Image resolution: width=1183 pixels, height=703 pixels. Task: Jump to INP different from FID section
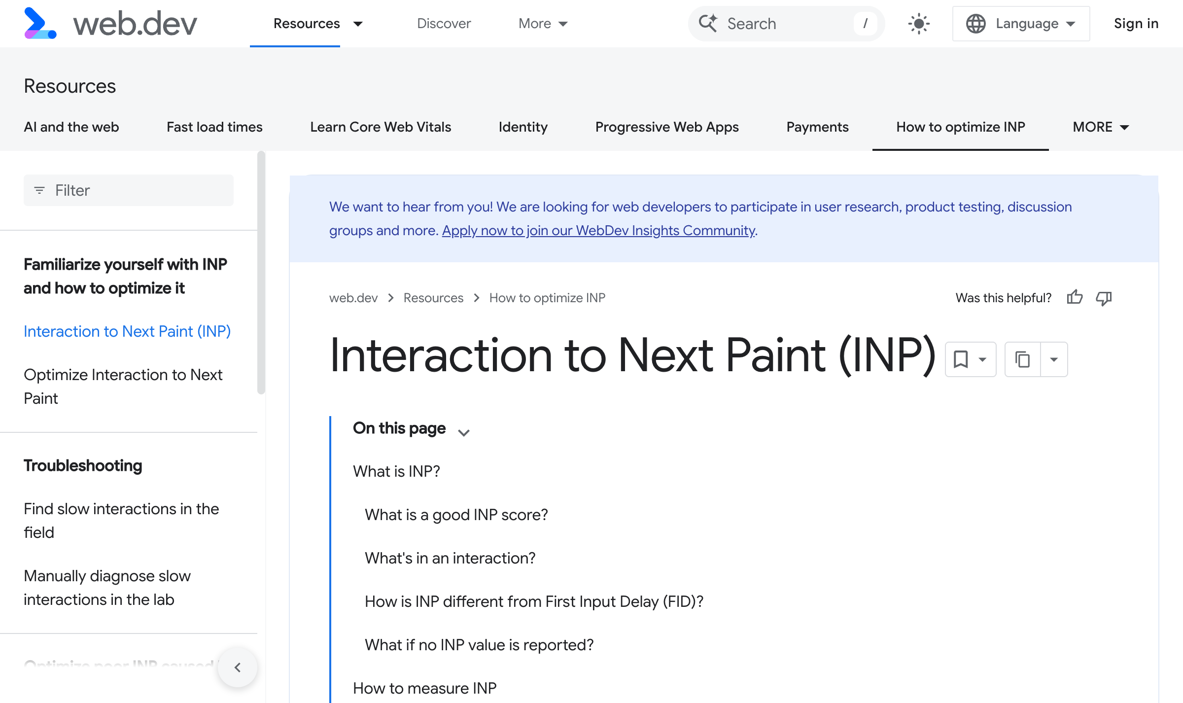[534, 601]
